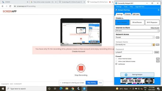The width and height of the screenshot is (162, 91).
Task: Click the recording preview thumbnail
Action: tap(81, 32)
